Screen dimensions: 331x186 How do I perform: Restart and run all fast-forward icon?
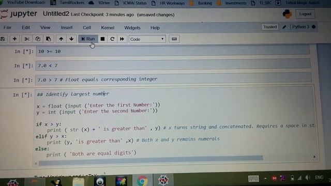click(x=122, y=39)
